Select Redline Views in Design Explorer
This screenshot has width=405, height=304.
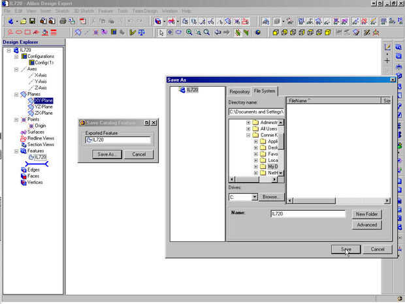tap(40, 138)
